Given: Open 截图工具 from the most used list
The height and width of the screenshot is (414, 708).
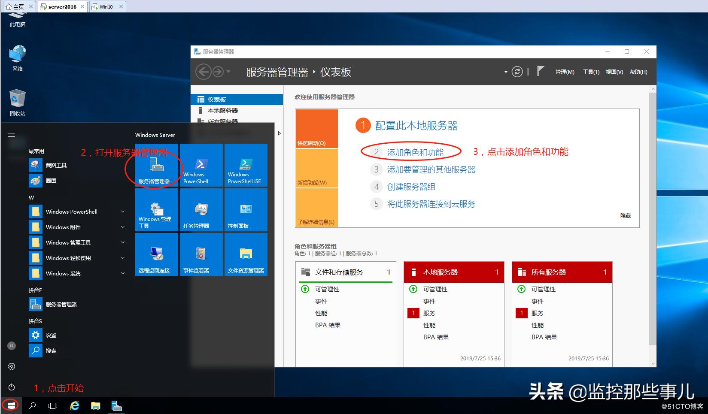Looking at the screenshot, I should pyautogui.click(x=56, y=165).
